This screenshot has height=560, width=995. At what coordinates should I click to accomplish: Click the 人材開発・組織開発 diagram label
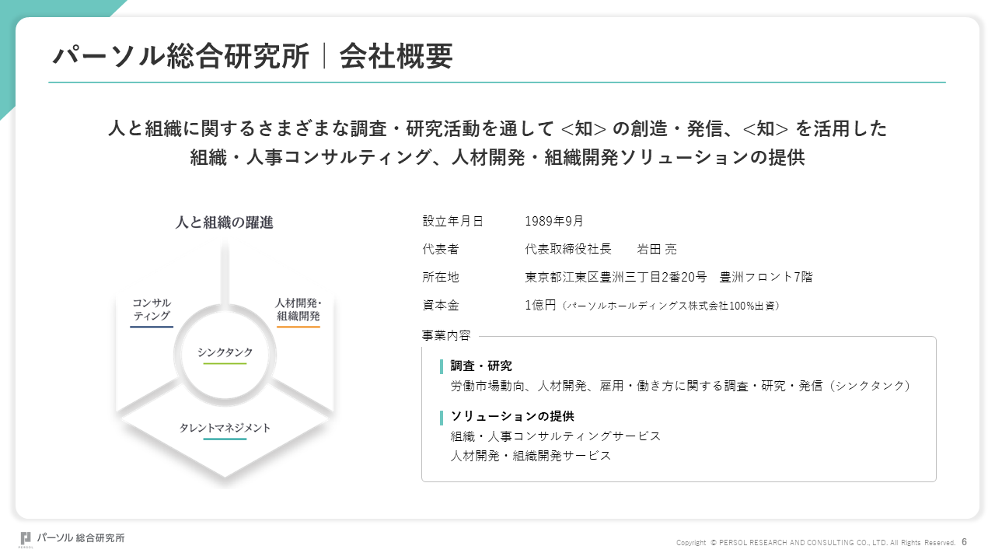298,309
